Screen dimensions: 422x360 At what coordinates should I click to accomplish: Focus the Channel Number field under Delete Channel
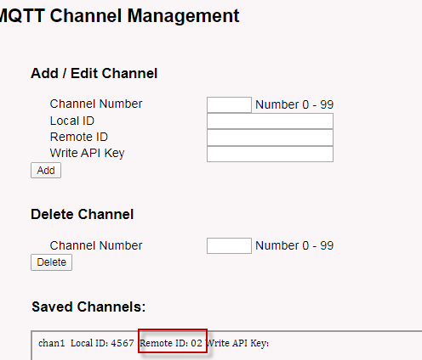[229, 245]
